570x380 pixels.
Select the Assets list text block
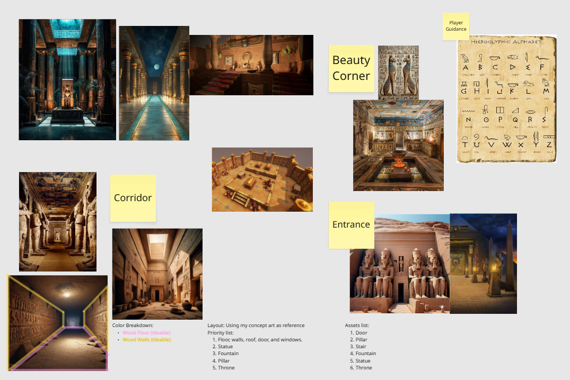click(x=361, y=347)
